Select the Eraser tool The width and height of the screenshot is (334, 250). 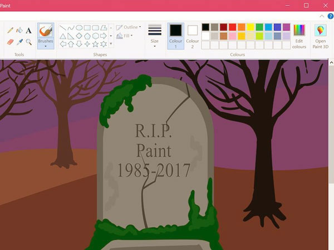(10, 42)
